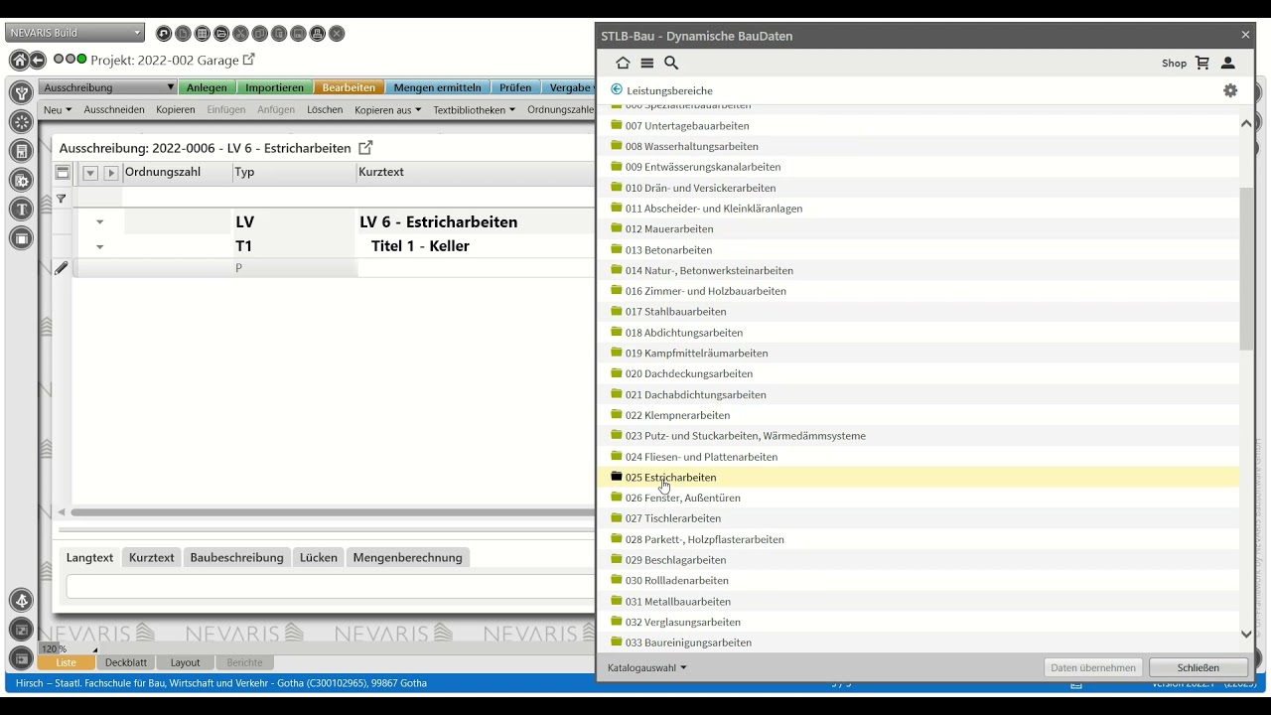
Task: Click the undo icon in the top toolbar
Action: pyautogui.click(x=164, y=34)
